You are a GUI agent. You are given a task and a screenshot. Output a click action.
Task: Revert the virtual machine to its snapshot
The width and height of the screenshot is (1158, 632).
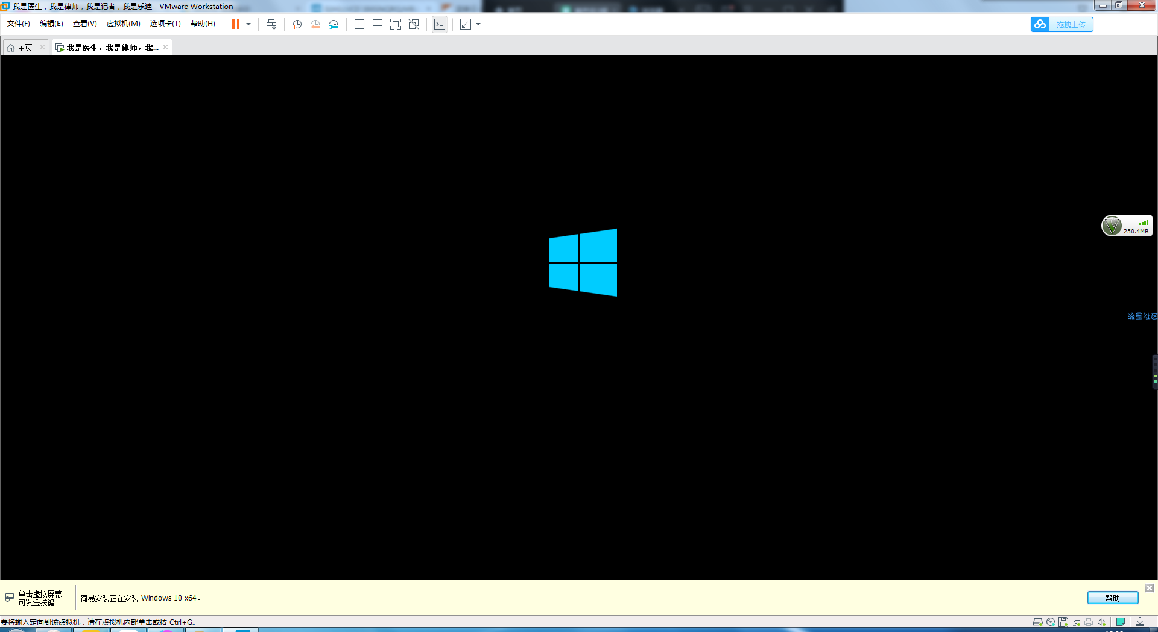pos(315,24)
